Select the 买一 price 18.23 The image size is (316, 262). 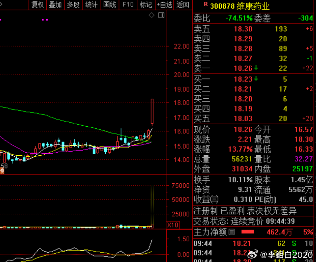[x=243, y=79]
